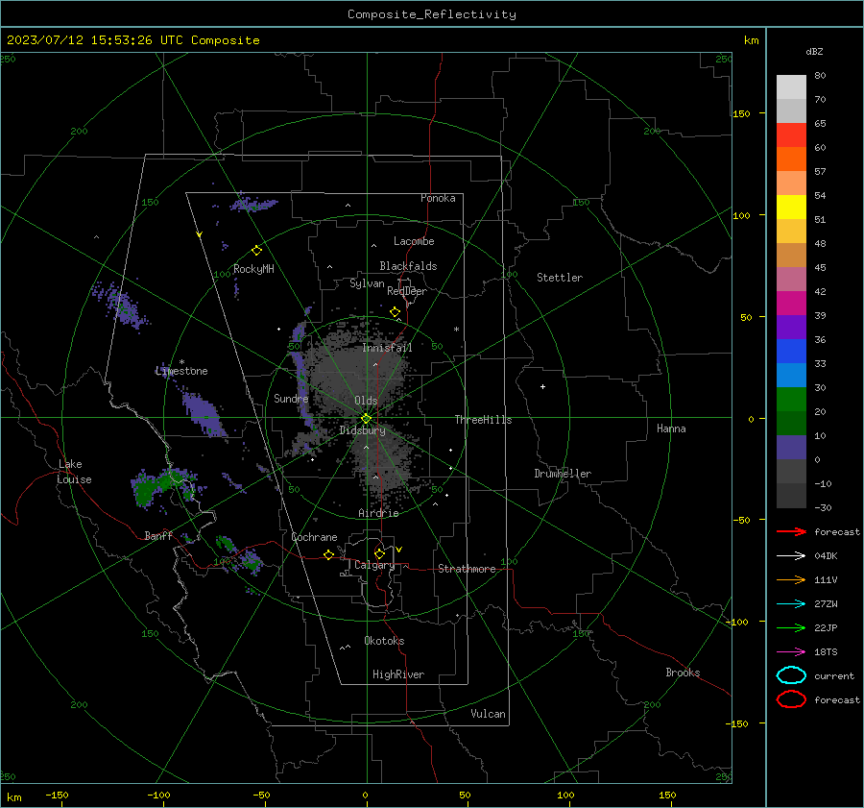Select the green 22JP arrow legend icon
This screenshot has height=808, width=864.
coord(791,627)
